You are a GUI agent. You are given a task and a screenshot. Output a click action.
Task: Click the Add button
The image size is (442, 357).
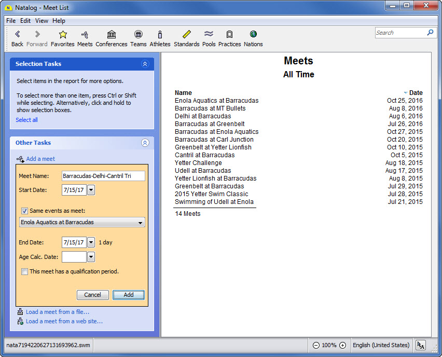click(128, 295)
